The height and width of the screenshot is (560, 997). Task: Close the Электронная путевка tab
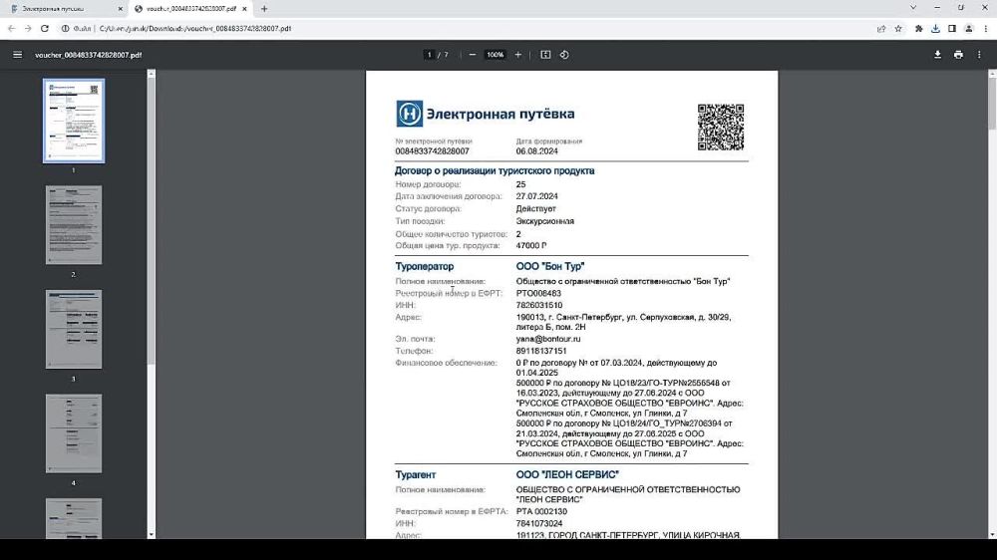tap(121, 9)
